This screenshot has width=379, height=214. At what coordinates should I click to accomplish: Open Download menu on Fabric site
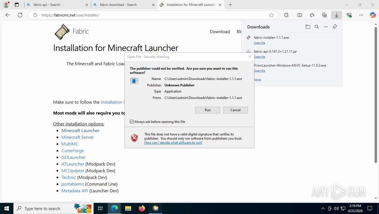pyautogui.click(x=220, y=32)
